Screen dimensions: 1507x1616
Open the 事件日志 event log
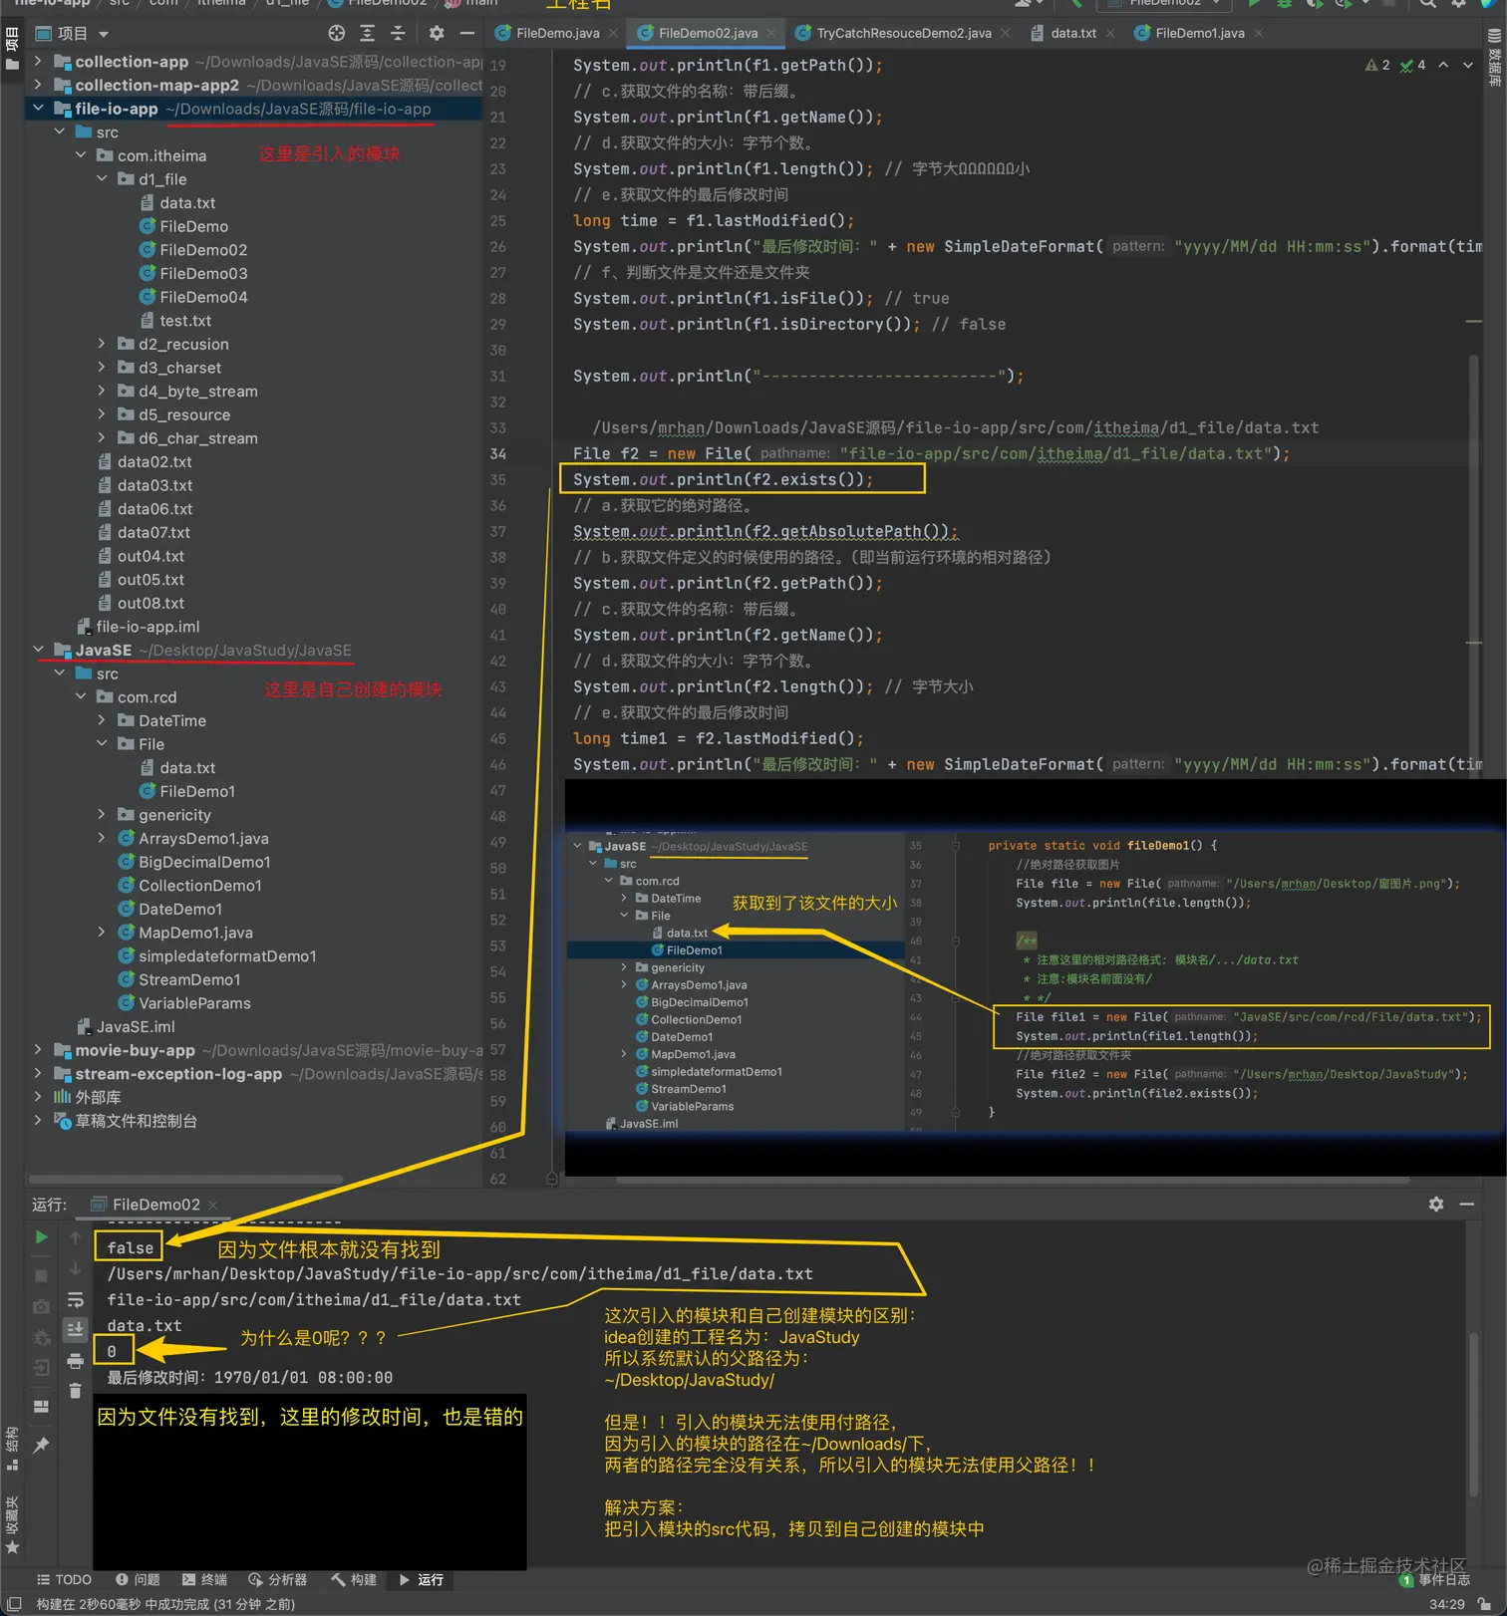click(1435, 1580)
